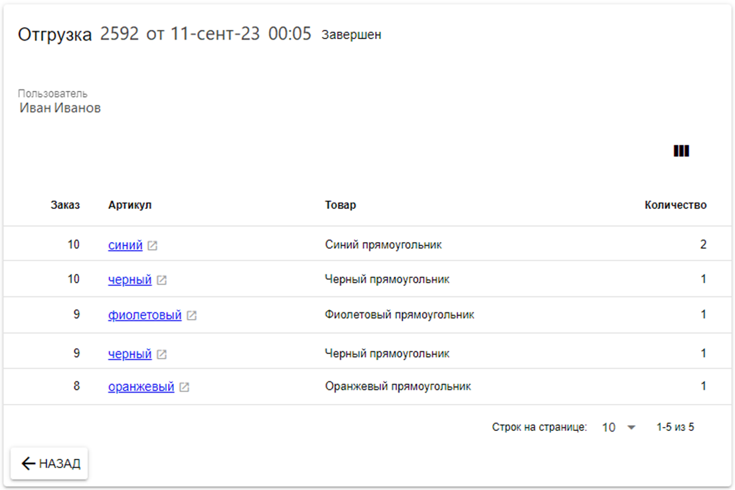Open the черный article link in order 9
Screen dimensions: 735x490
130,354
